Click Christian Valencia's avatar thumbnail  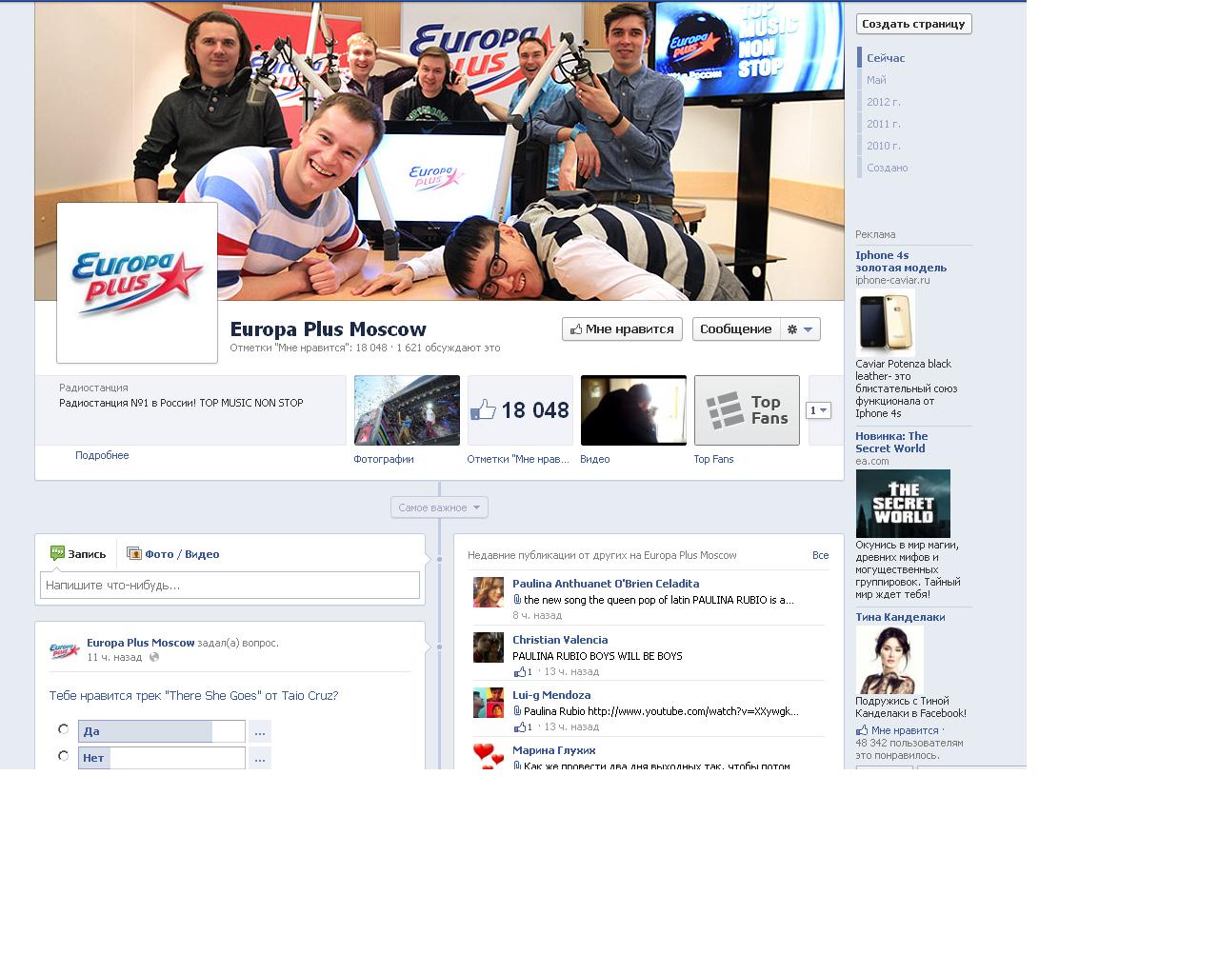pos(489,647)
